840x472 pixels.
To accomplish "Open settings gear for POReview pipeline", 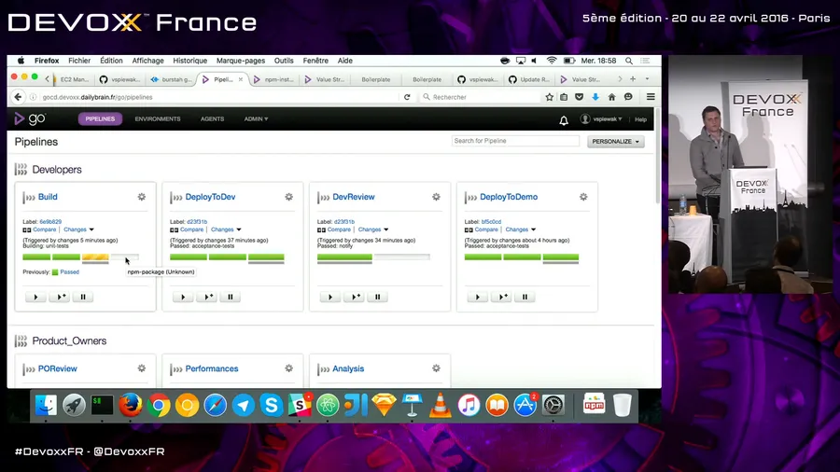I will (142, 368).
